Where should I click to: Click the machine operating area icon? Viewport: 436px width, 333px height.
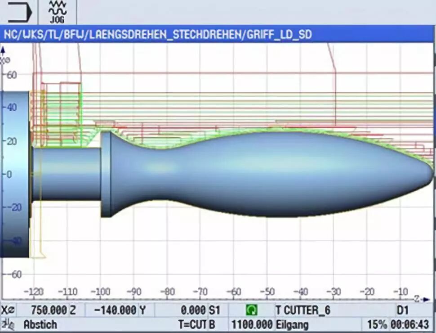(x=18, y=12)
